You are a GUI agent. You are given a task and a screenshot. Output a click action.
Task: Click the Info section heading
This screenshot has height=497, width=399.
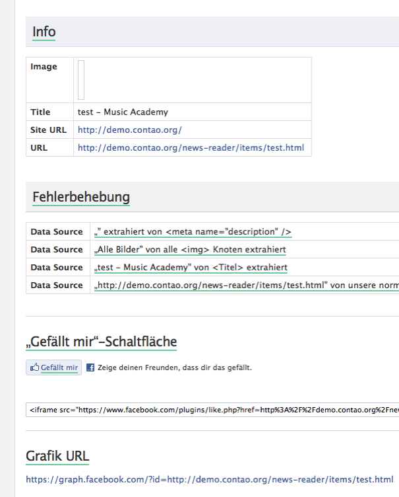click(x=44, y=32)
